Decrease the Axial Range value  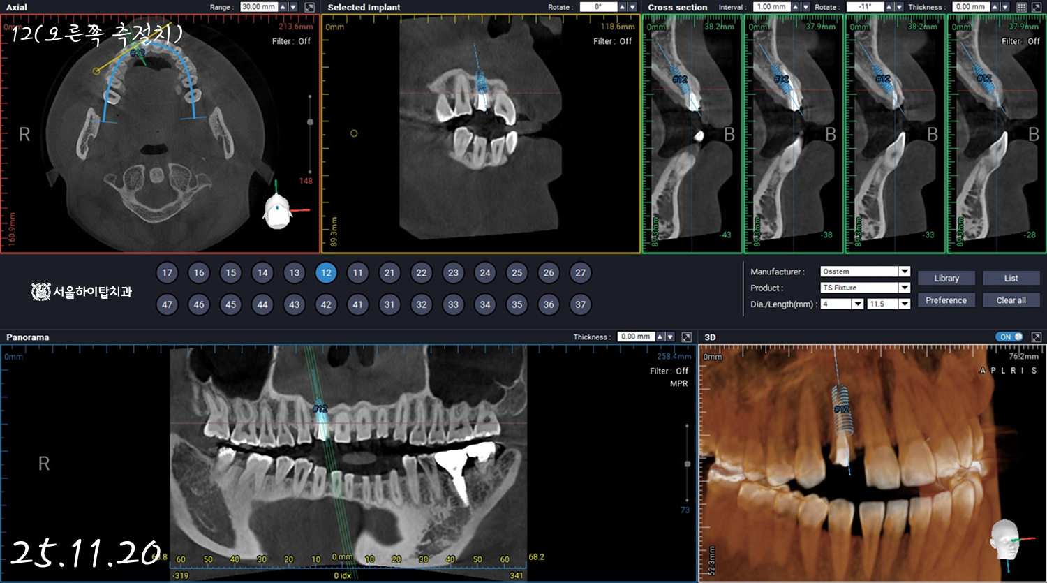click(x=293, y=7)
